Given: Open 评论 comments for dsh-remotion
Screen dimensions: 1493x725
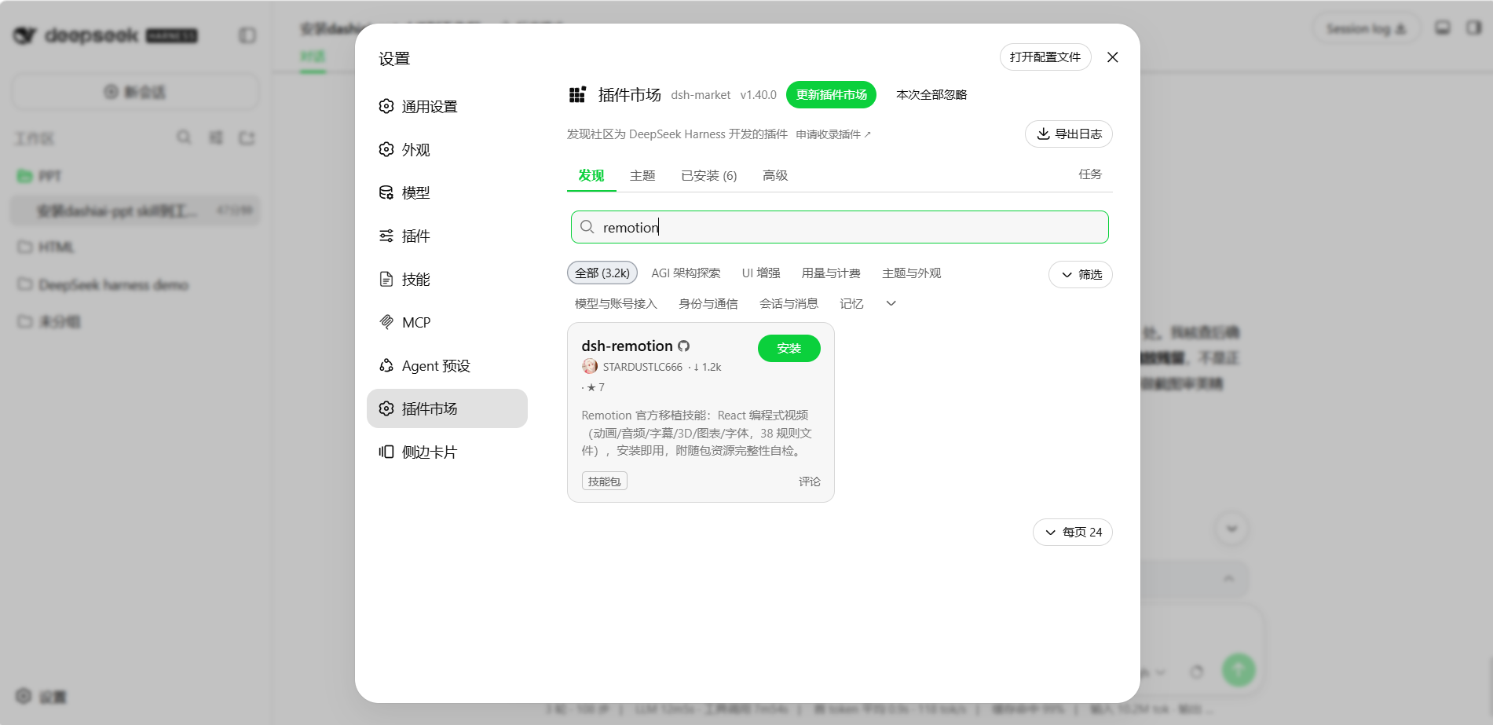Looking at the screenshot, I should click(810, 482).
